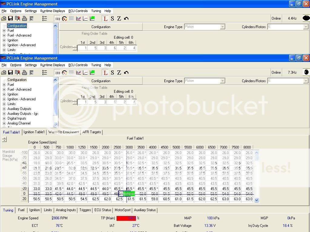Click the red L icon in front window
310x232 pixels.
click(105, 72)
